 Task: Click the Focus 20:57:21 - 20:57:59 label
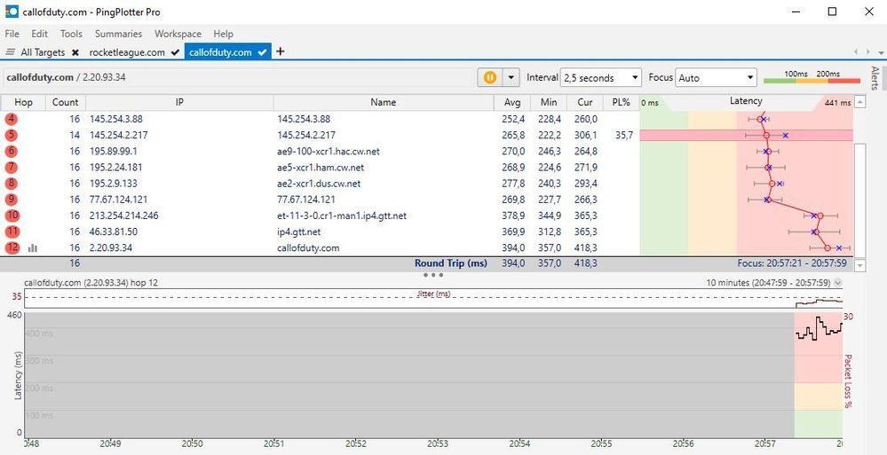click(793, 263)
